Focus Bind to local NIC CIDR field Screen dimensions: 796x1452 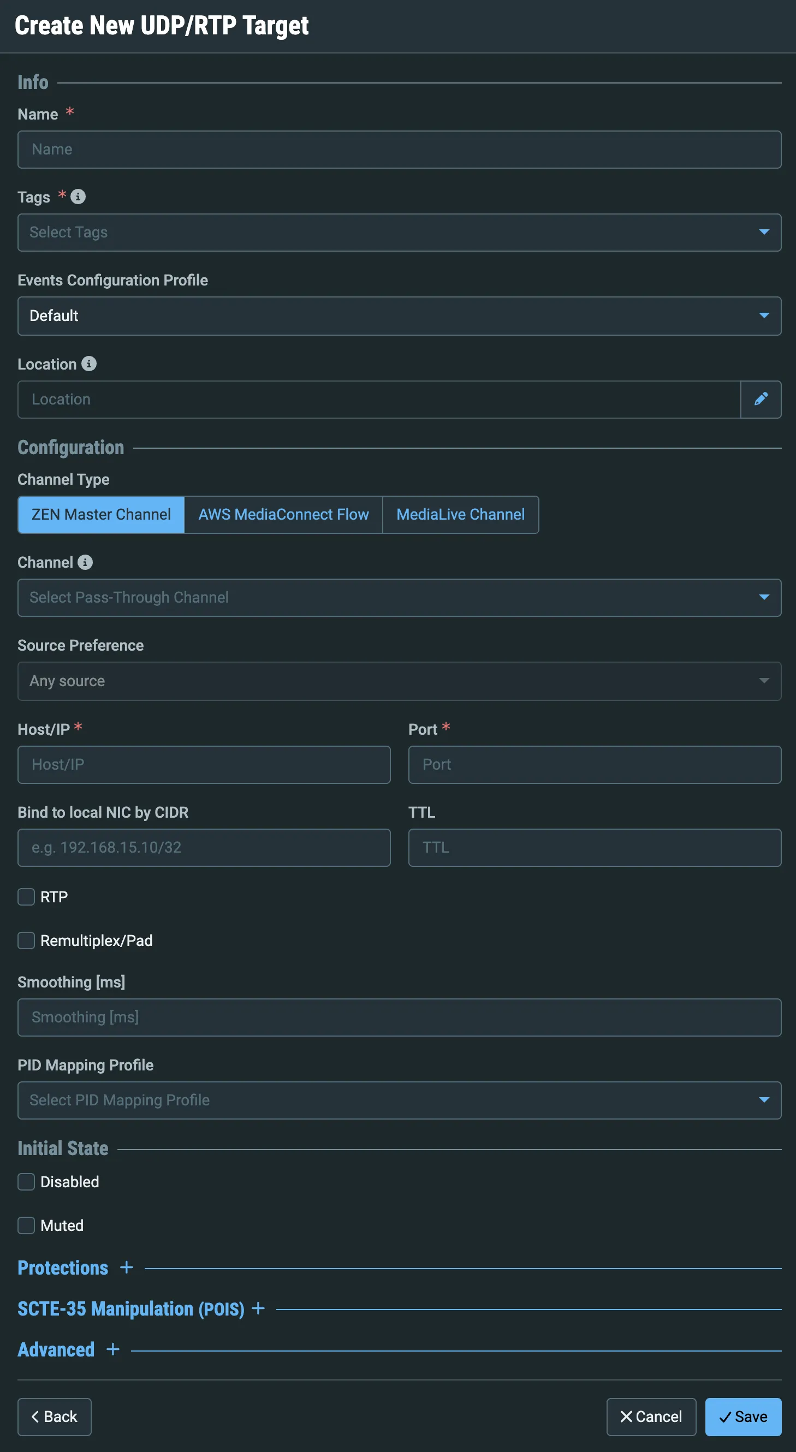[x=204, y=847]
